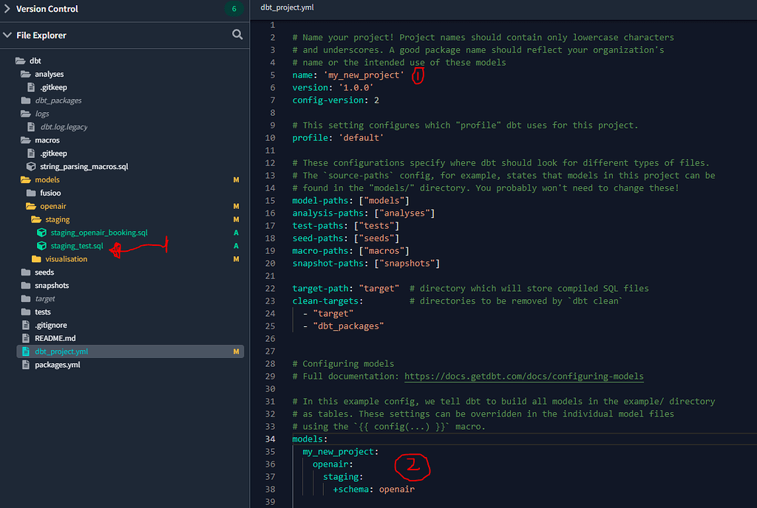This screenshot has width=757, height=508.
Task: Expand the visualisation folder
Action: tap(66, 259)
